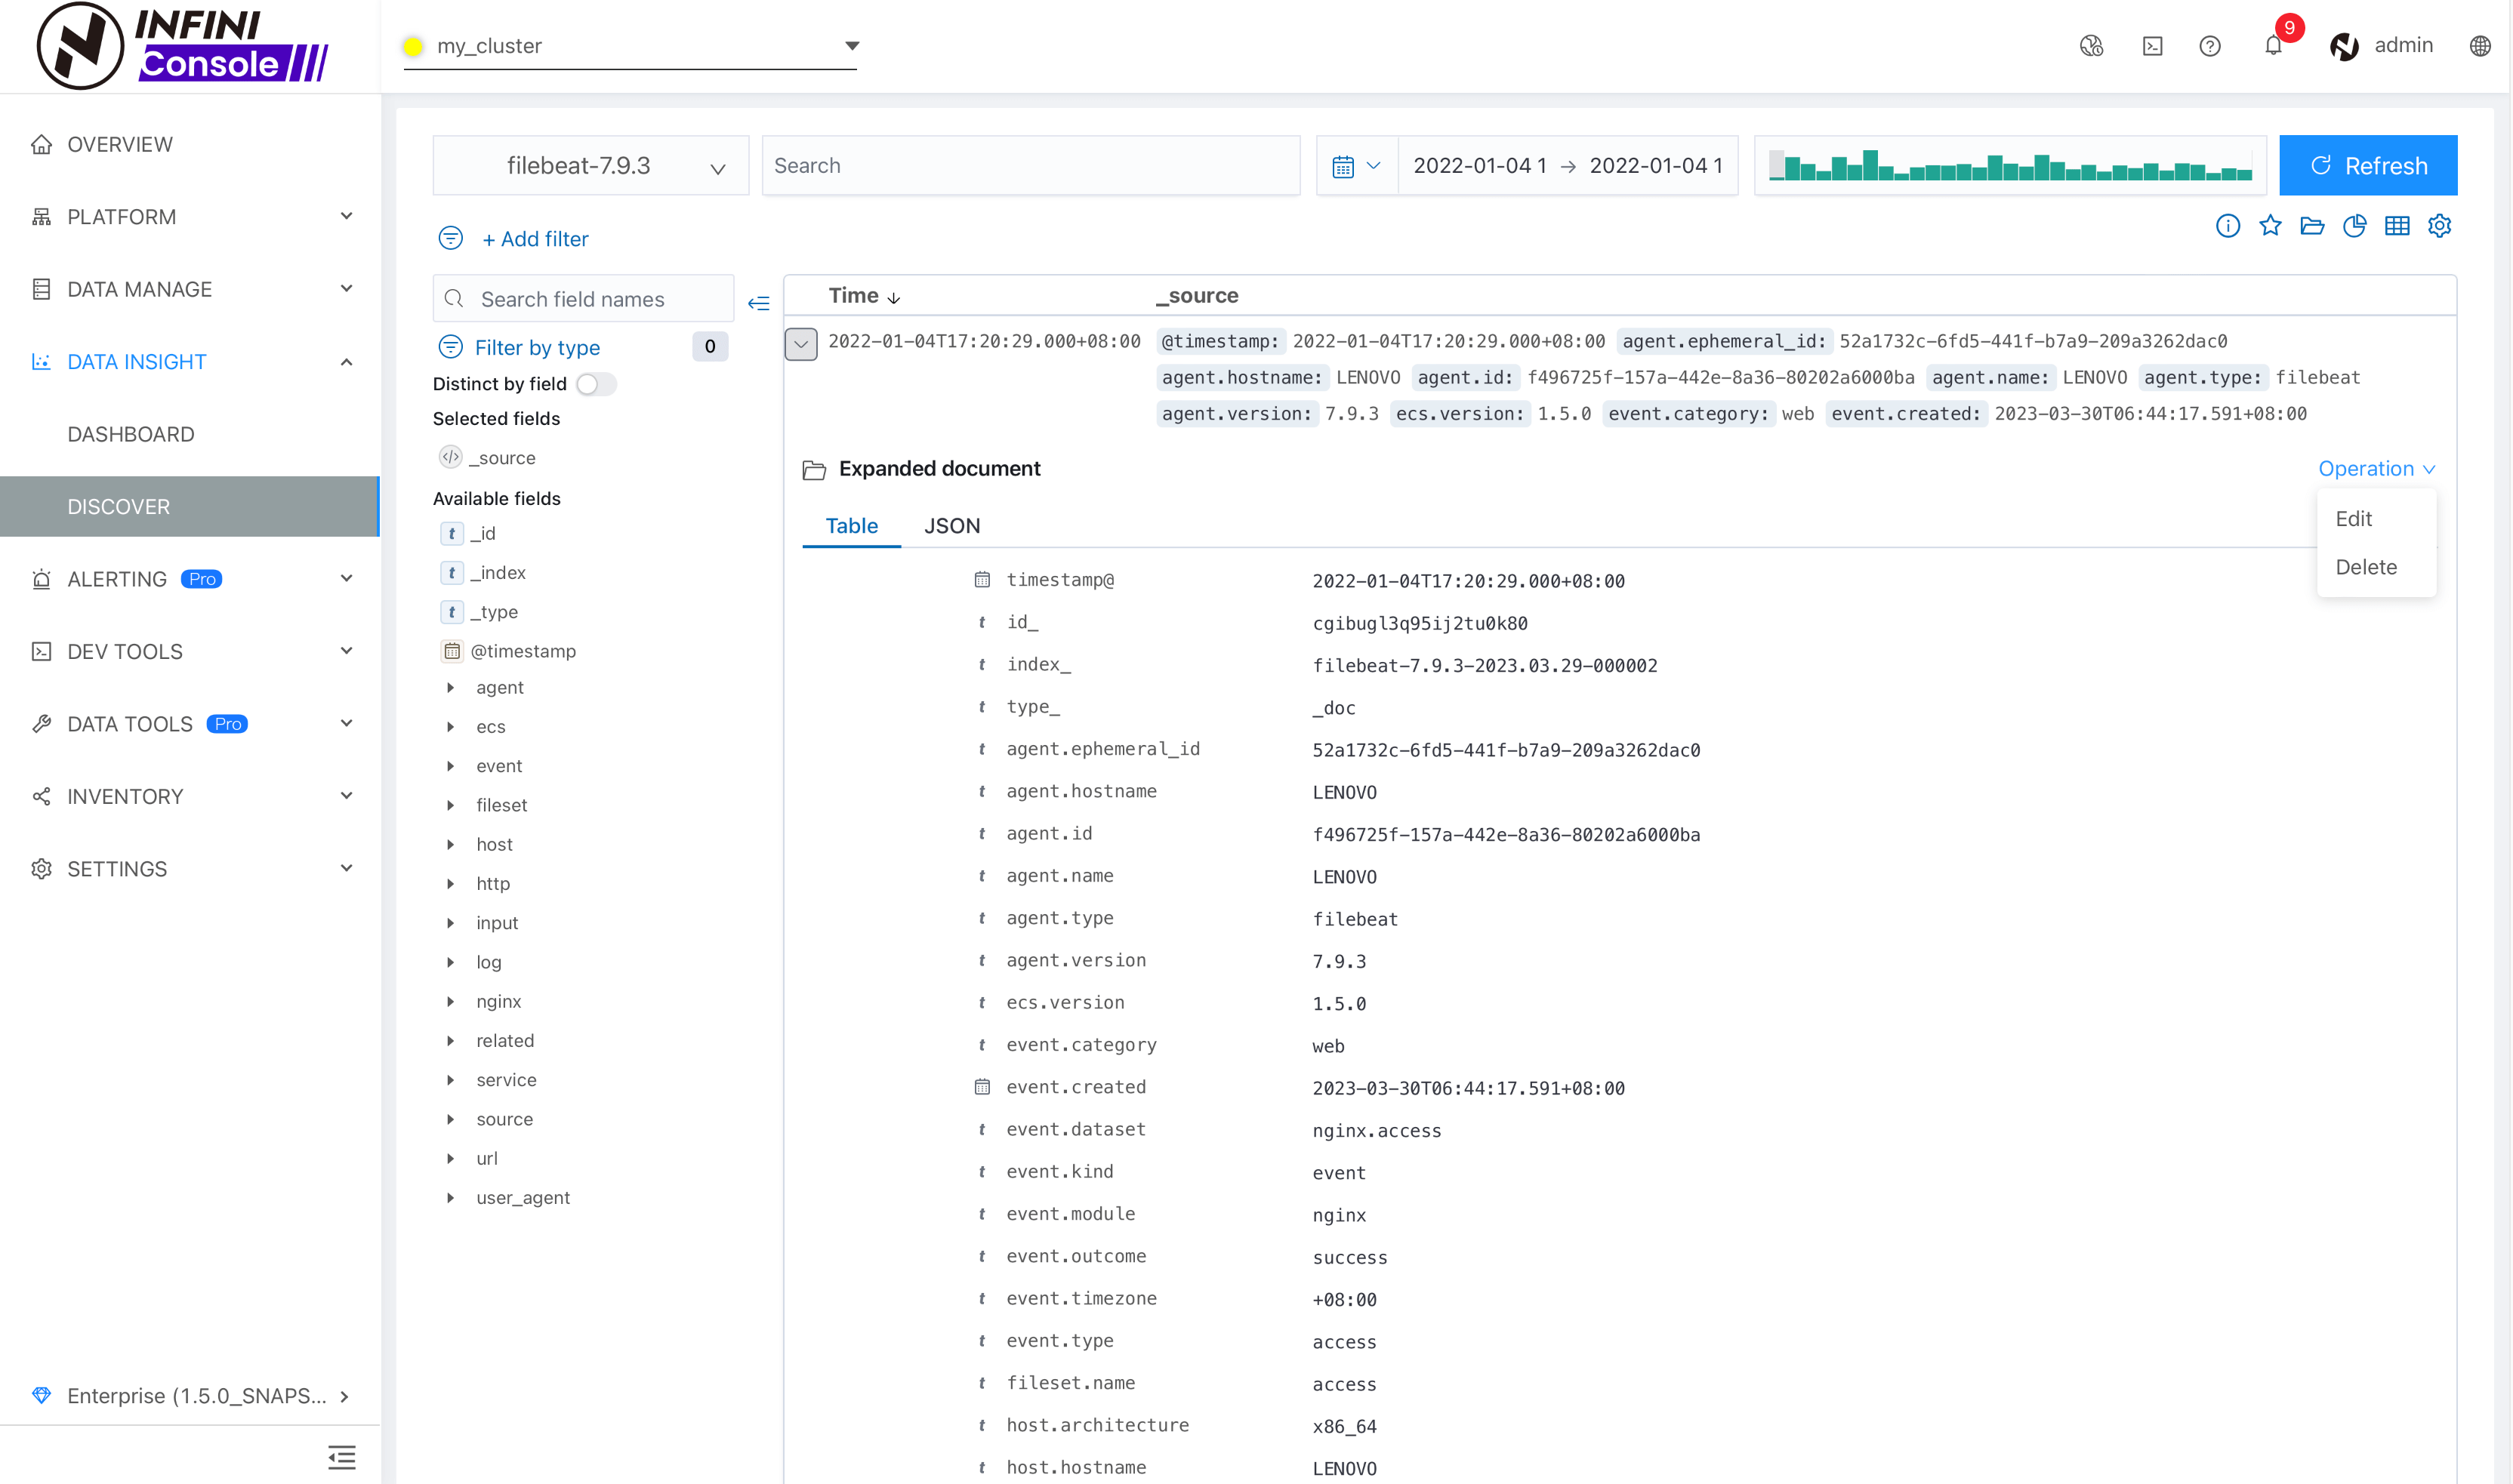Switch to table view icon

pyautogui.click(x=2397, y=226)
